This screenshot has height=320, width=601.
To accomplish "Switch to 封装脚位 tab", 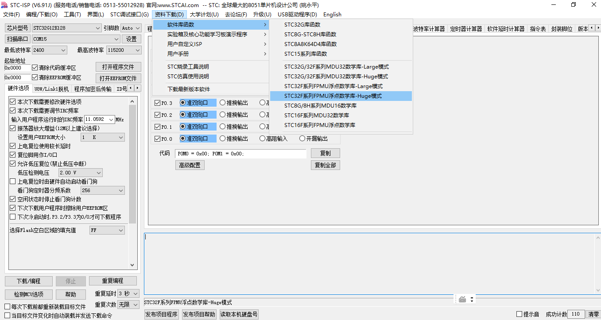I will coord(562,29).
